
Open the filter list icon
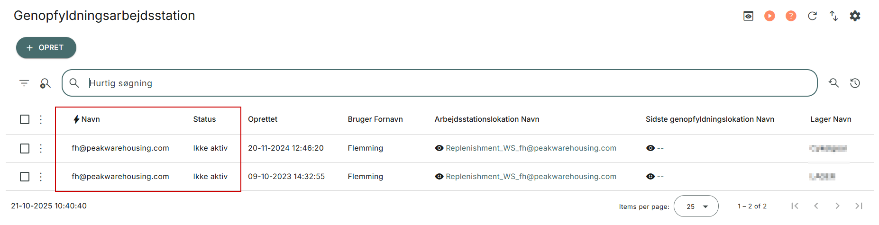[24, 83]
